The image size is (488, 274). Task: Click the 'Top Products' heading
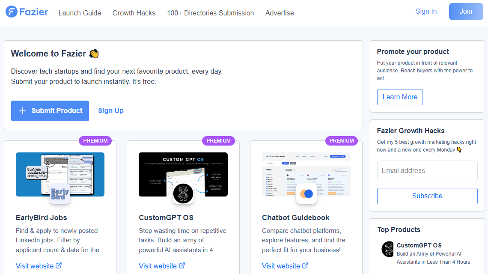point(399,230)
